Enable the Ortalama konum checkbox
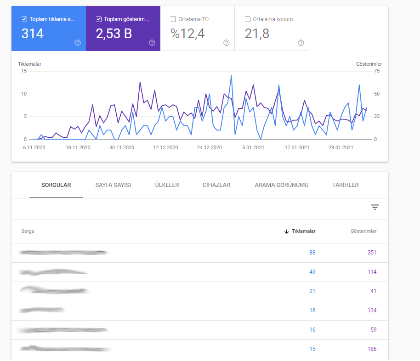The image size is (420, 361). (x=248, y=19)
